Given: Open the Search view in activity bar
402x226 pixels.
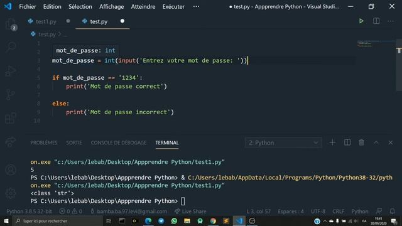Looking at the screenshot, I should pyautogui.click(x=11, y=47).
